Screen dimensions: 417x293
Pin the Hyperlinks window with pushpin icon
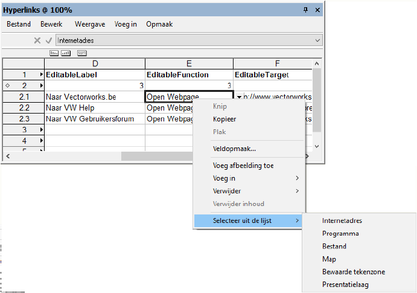[305, 10]
